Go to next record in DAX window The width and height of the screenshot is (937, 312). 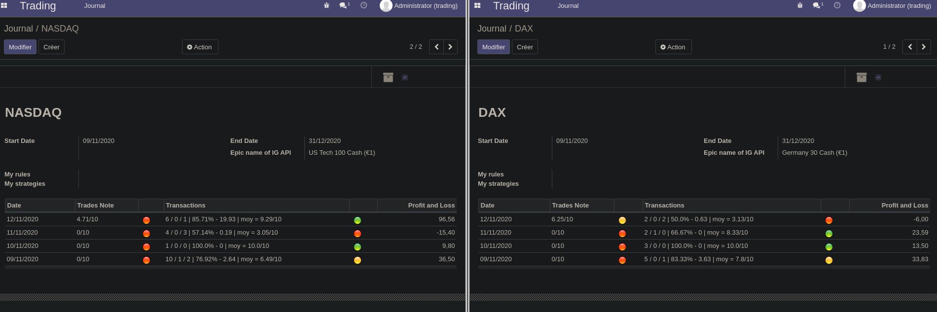tap(924, 47)
